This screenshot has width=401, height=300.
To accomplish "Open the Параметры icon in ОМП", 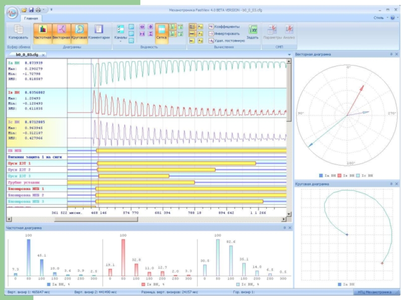I will pos(272,31).
